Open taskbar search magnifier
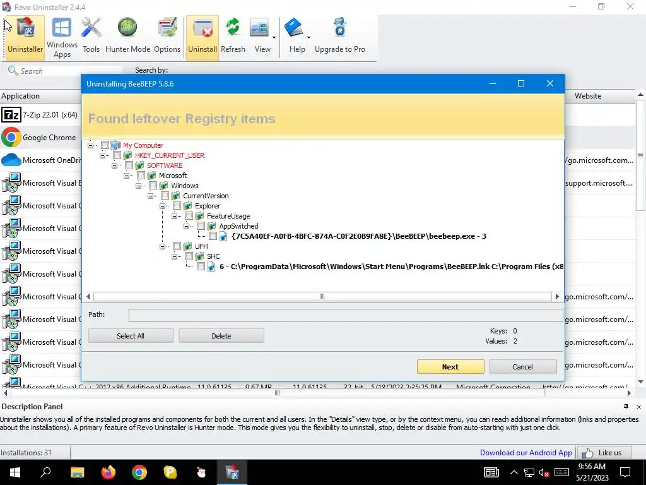 click(45, 472)
